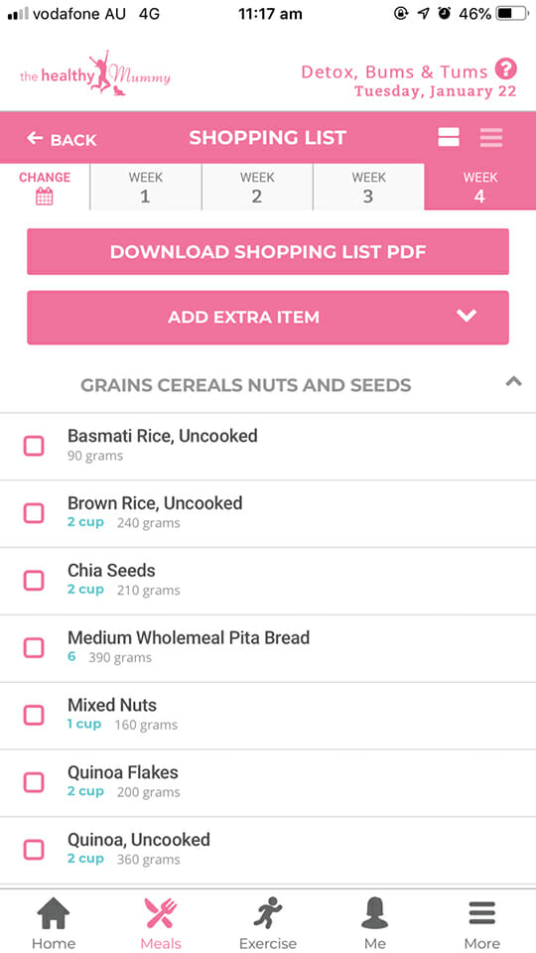Select the Week 1 tab
Viewport: 536px width, 953px height.
pyautogui.click(x=145, y=187)
